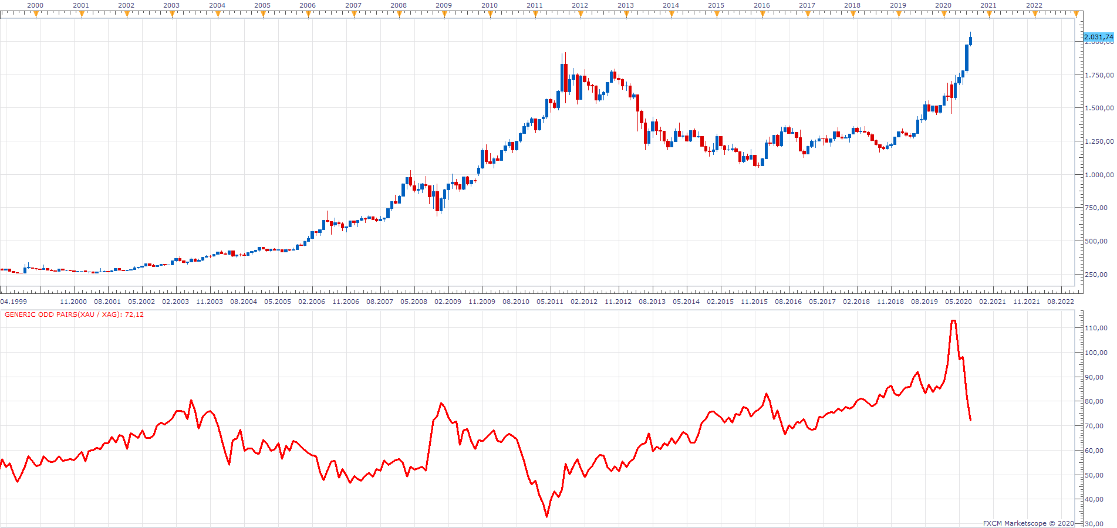Click the 60,00 ratio axis label
The width and height of the screenshot is (1117, 528).
(1095, 451)
